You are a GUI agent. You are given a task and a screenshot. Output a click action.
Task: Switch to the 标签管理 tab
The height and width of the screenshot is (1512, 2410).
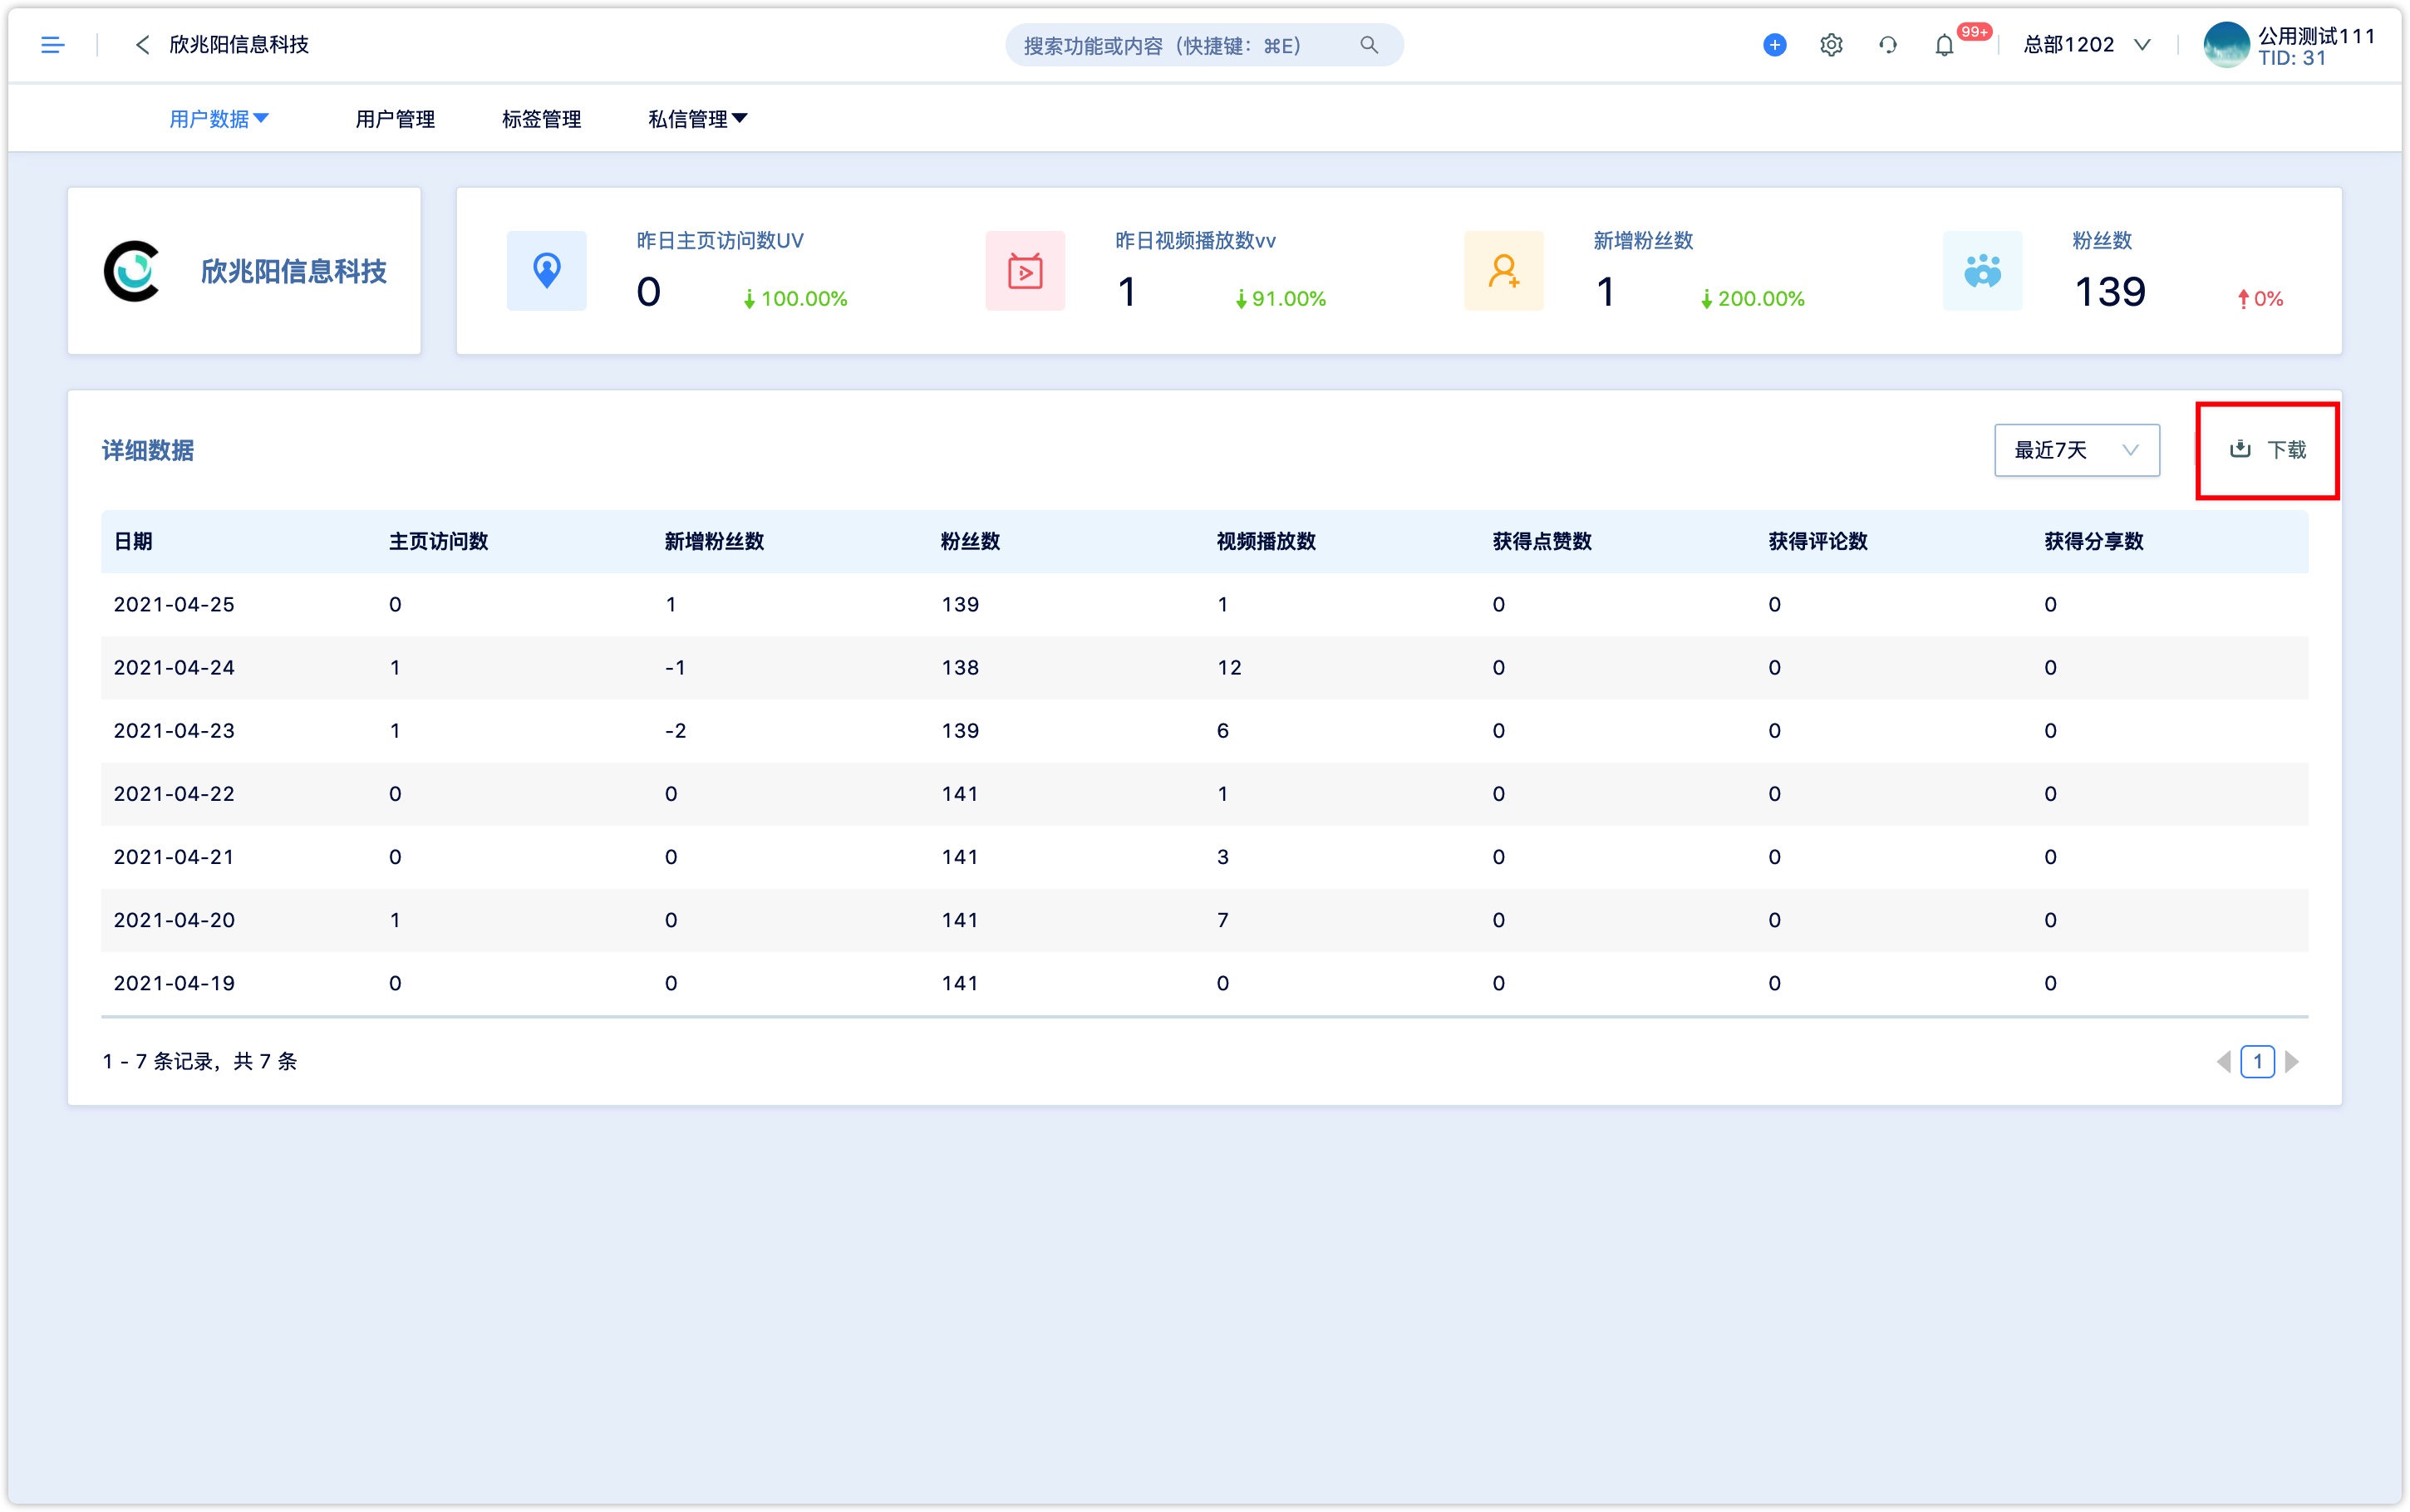coord(541,119)
